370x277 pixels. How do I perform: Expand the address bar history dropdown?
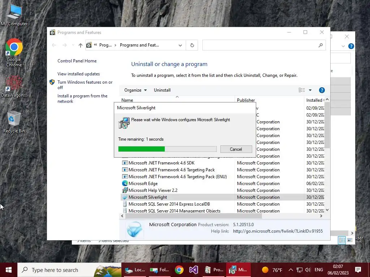pos(180,45)
